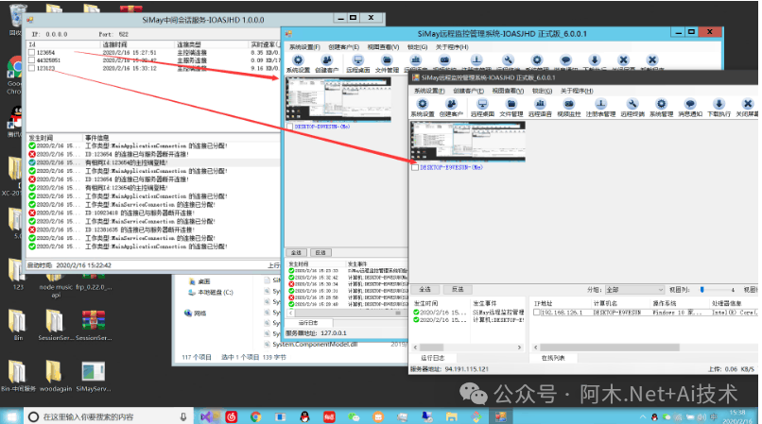
Task: Open 文件管理 tool in front SiMay window
Action: click(x=511, y=108)
